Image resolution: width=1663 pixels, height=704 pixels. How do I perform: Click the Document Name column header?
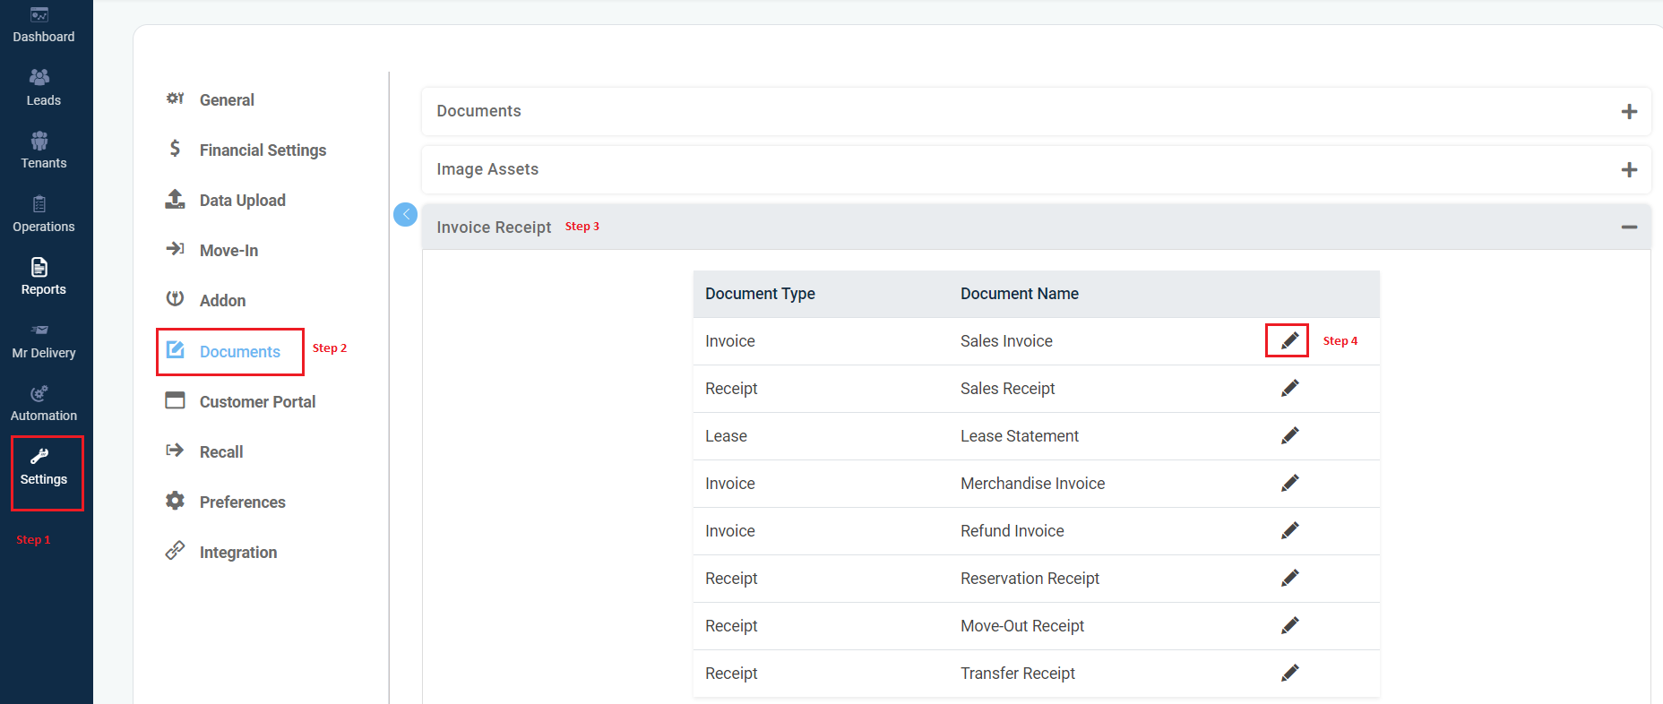tap(1020, 294)
